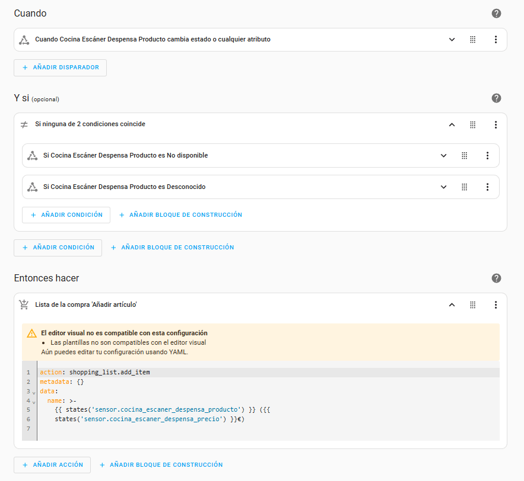
Task: Click inner Añadir condición button inside block
Action: pos(66,215)
